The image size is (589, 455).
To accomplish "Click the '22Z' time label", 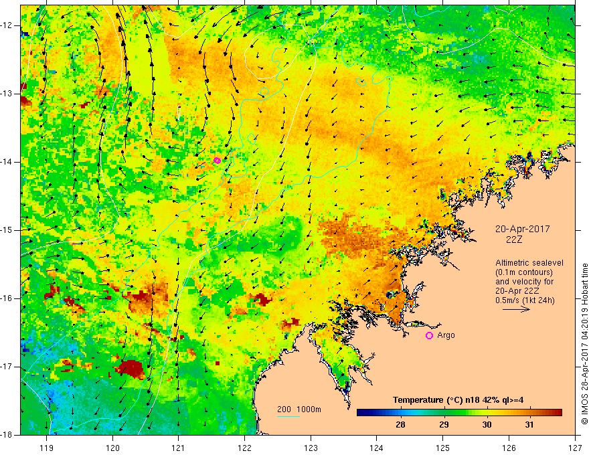I will pos(514,240).
